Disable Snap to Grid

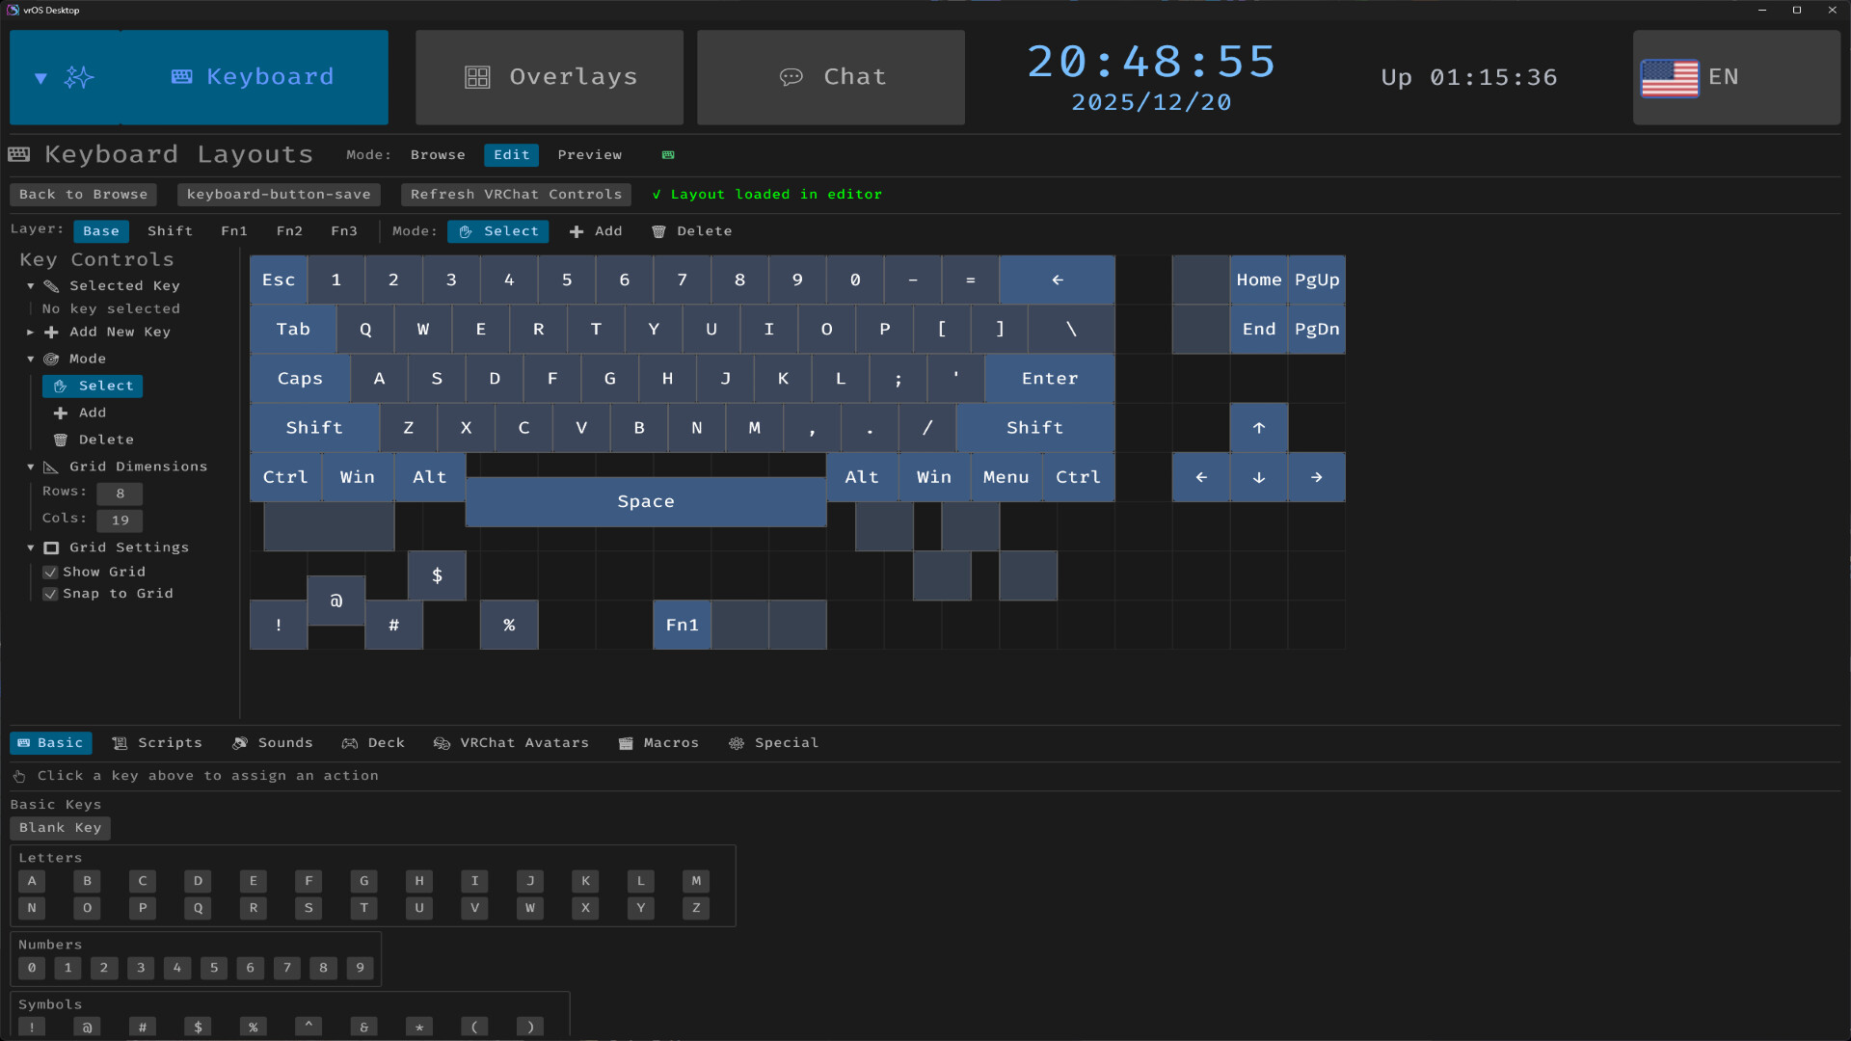coord(50,595)
